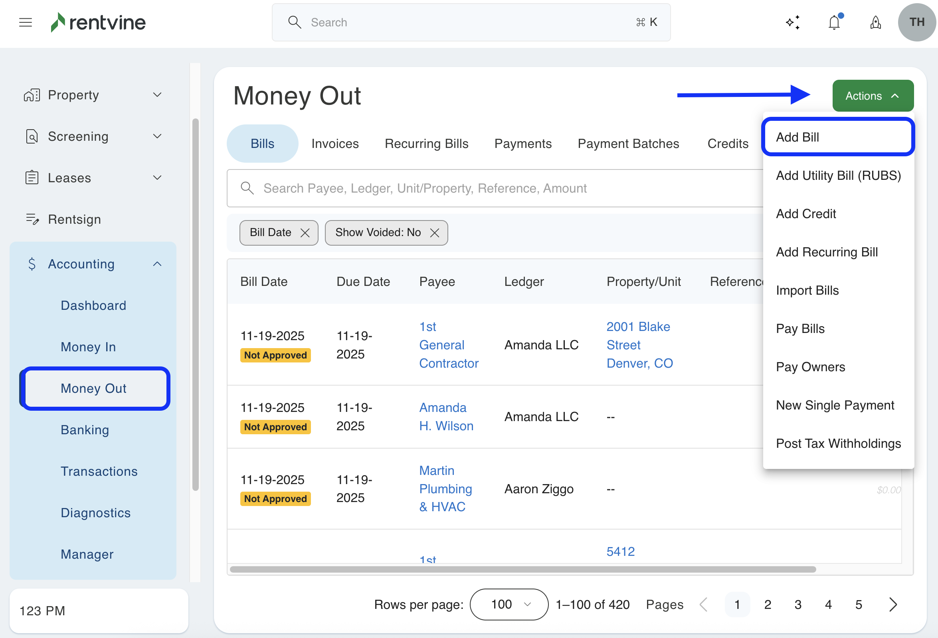Collapse the Accounting sidebar section
Viewport: 938px width, 638px height.
93,264
